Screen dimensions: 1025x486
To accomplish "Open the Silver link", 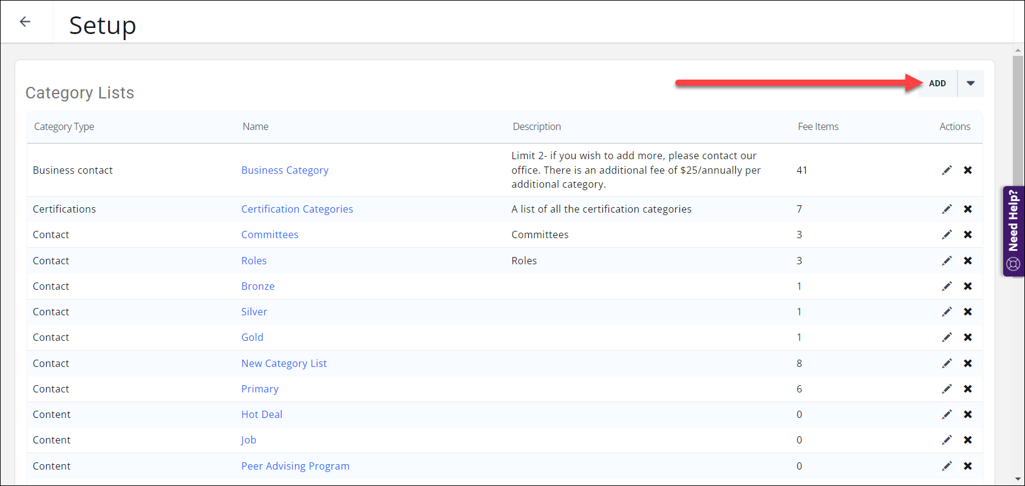I will 254,312.
